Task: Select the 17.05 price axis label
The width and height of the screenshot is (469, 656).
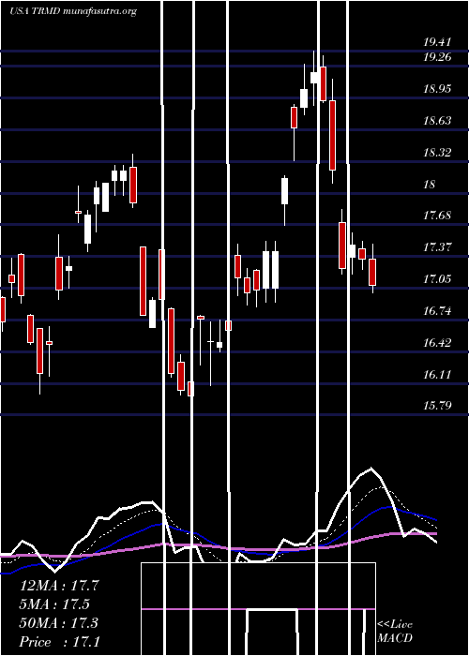Action: coord(437,279)
